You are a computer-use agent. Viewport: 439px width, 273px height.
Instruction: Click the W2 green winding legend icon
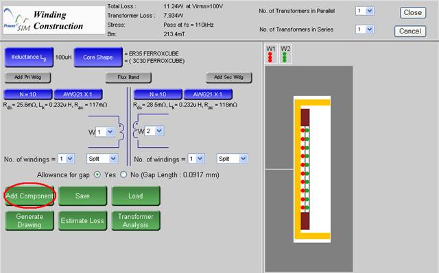285,54
